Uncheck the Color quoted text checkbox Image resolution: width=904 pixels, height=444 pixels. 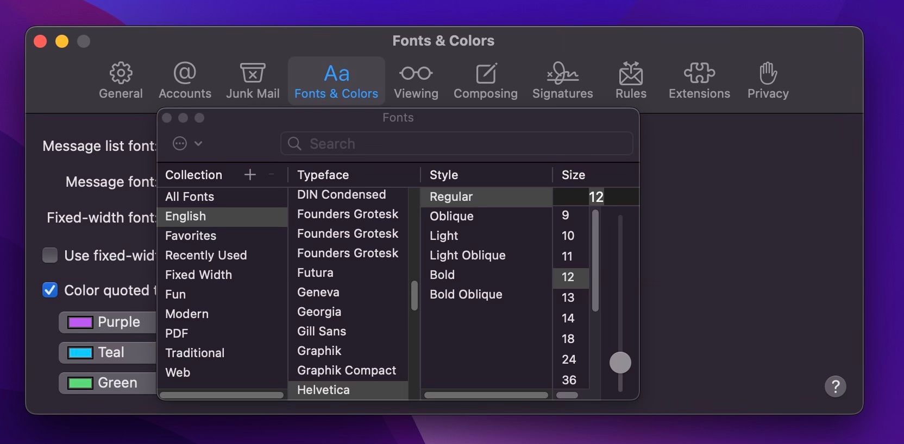(50, 290)
